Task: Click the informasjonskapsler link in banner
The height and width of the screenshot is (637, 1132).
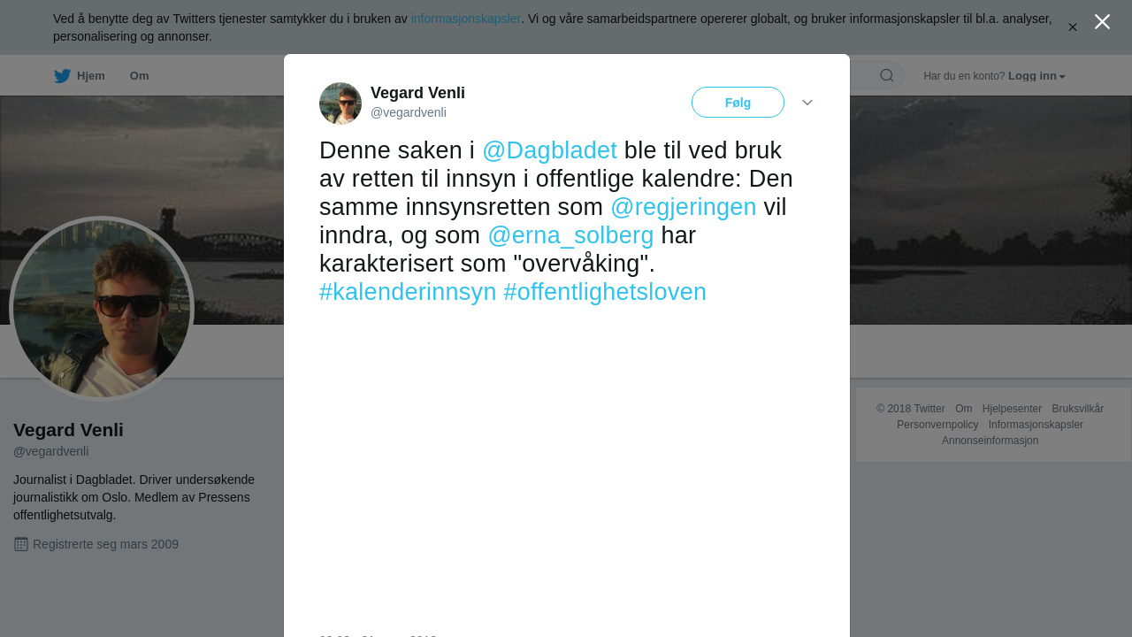Action: (466, 19)
